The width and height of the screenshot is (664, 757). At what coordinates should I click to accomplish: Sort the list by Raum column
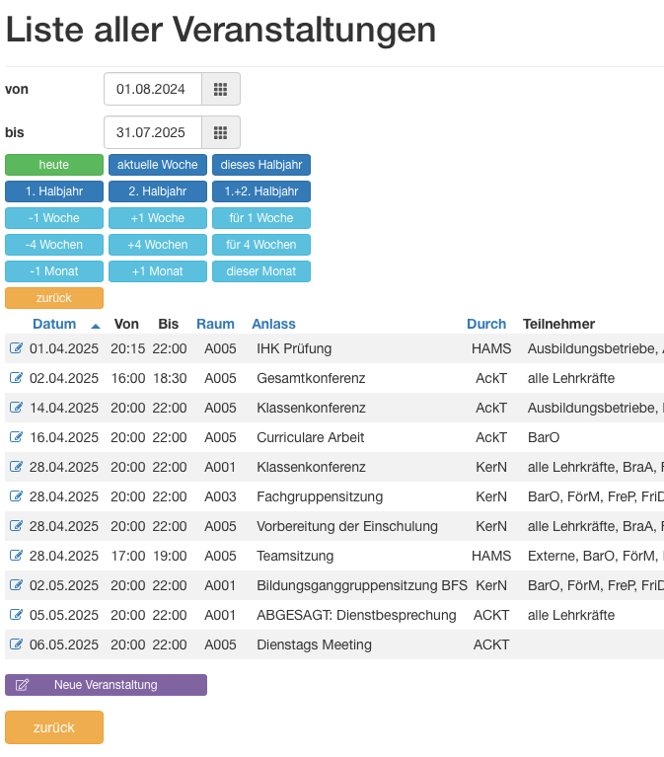215,324
